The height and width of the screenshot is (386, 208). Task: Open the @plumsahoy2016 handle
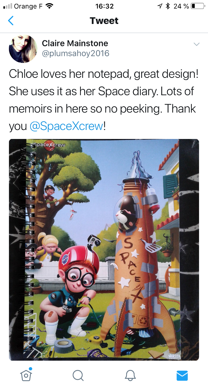pyautogui.click(x=76, y=54)
